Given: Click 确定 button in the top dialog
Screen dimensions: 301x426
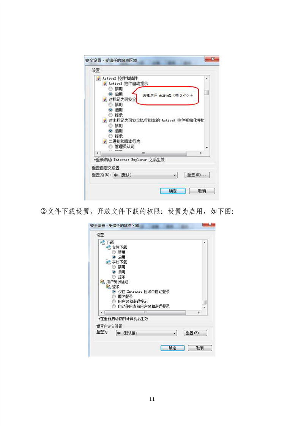Looking at the screenshot, I should (x=173, y=191).
